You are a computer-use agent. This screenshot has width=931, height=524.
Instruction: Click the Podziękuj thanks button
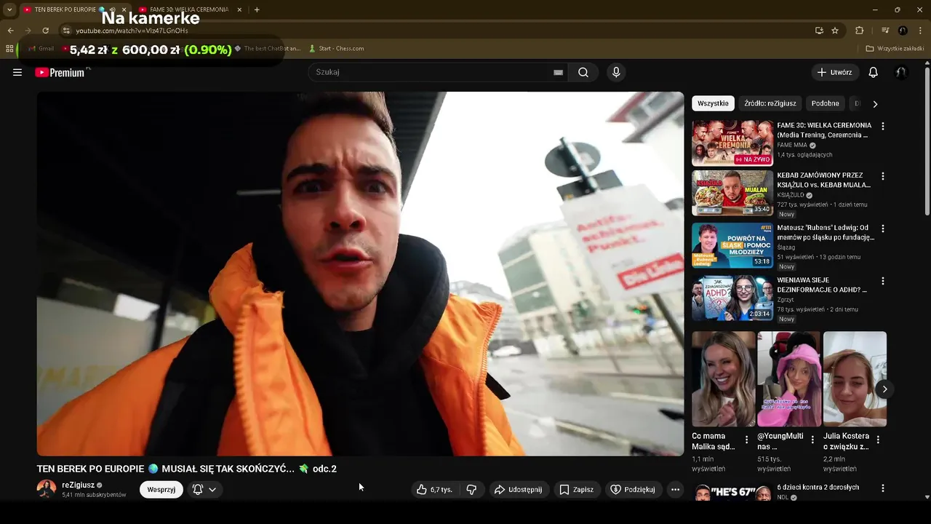pos(633,490)
